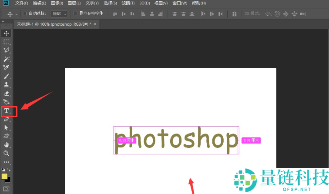This screenshot has width=329, height=194.
Task: Select the Horizontal Type tool
Action: click(x=7, y=111)
